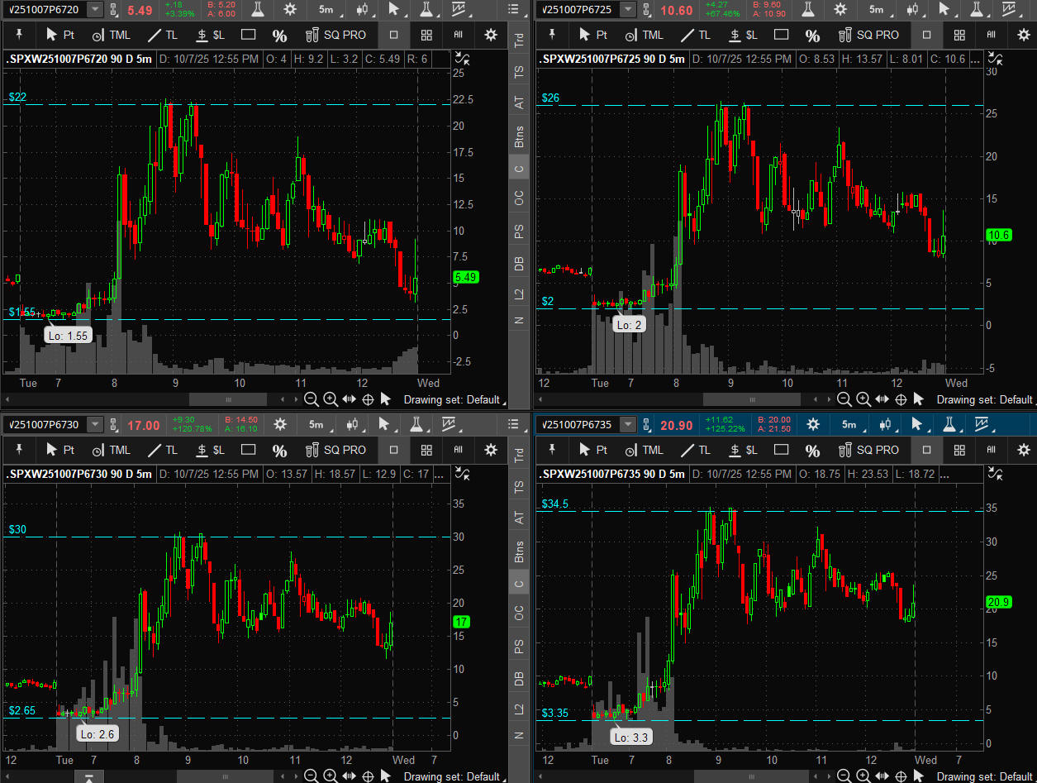The width and height of the screenshot is (1037, 783).
Task: Click the crosshair icon below P6730 chart
Action: coord(368,776)
